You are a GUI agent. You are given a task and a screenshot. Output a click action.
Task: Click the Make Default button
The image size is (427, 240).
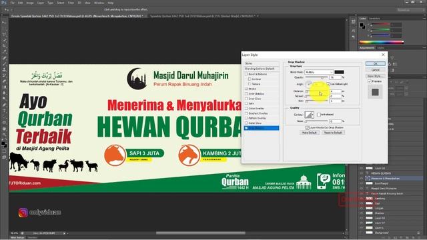[310, 133]
